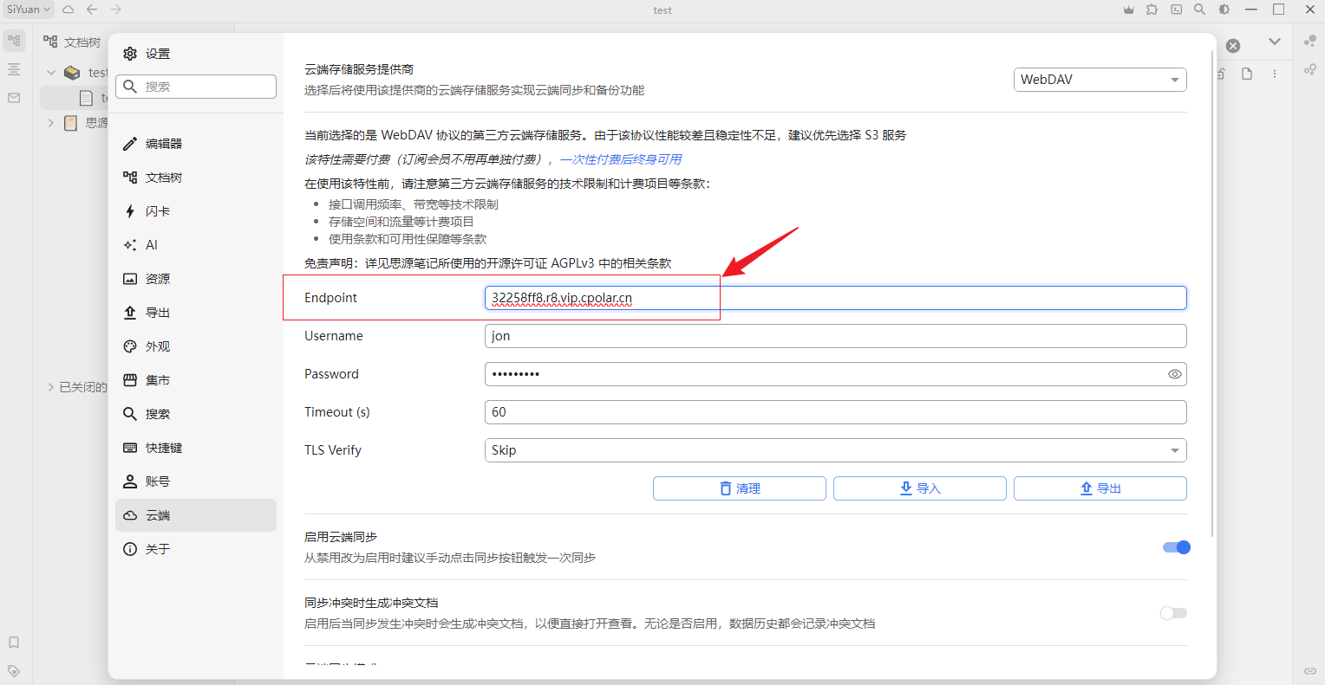Image resolution: width=1325 pixels, height=685 pixels.
Task: Open the vertical three-dots more menu
Action: (x=1275, y=74)
